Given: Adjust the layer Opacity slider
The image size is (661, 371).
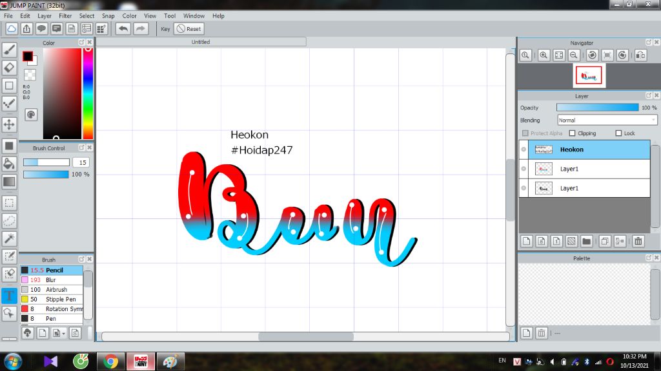Looking at the screenshot, I should click(597, 108).
